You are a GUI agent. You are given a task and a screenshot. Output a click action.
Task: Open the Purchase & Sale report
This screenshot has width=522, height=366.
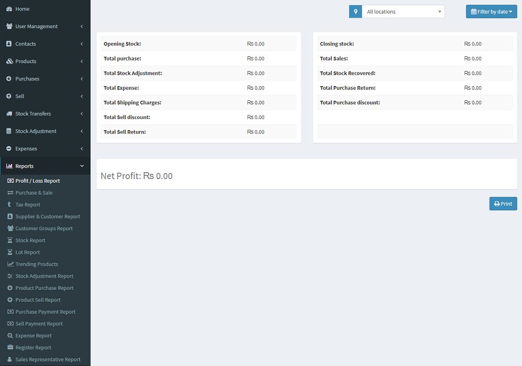[x=34, y=193]
